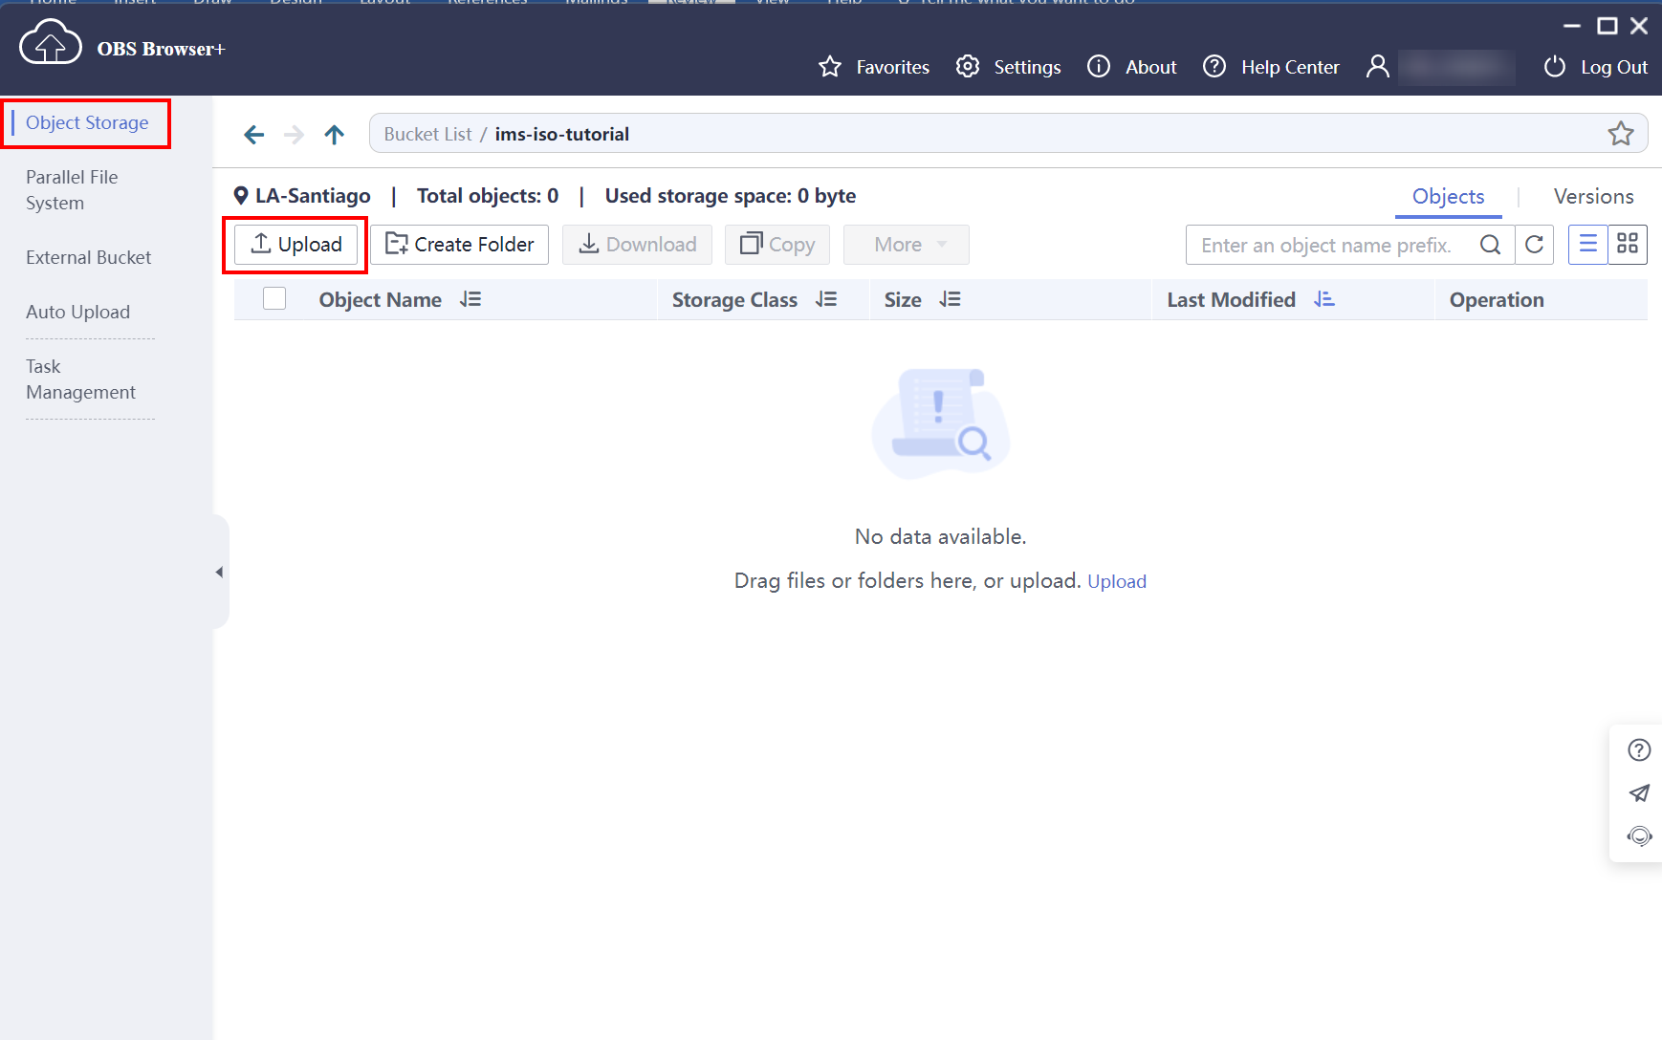
Task: Click the paper plane feedback icon
Action: (x=1639, y=793)
